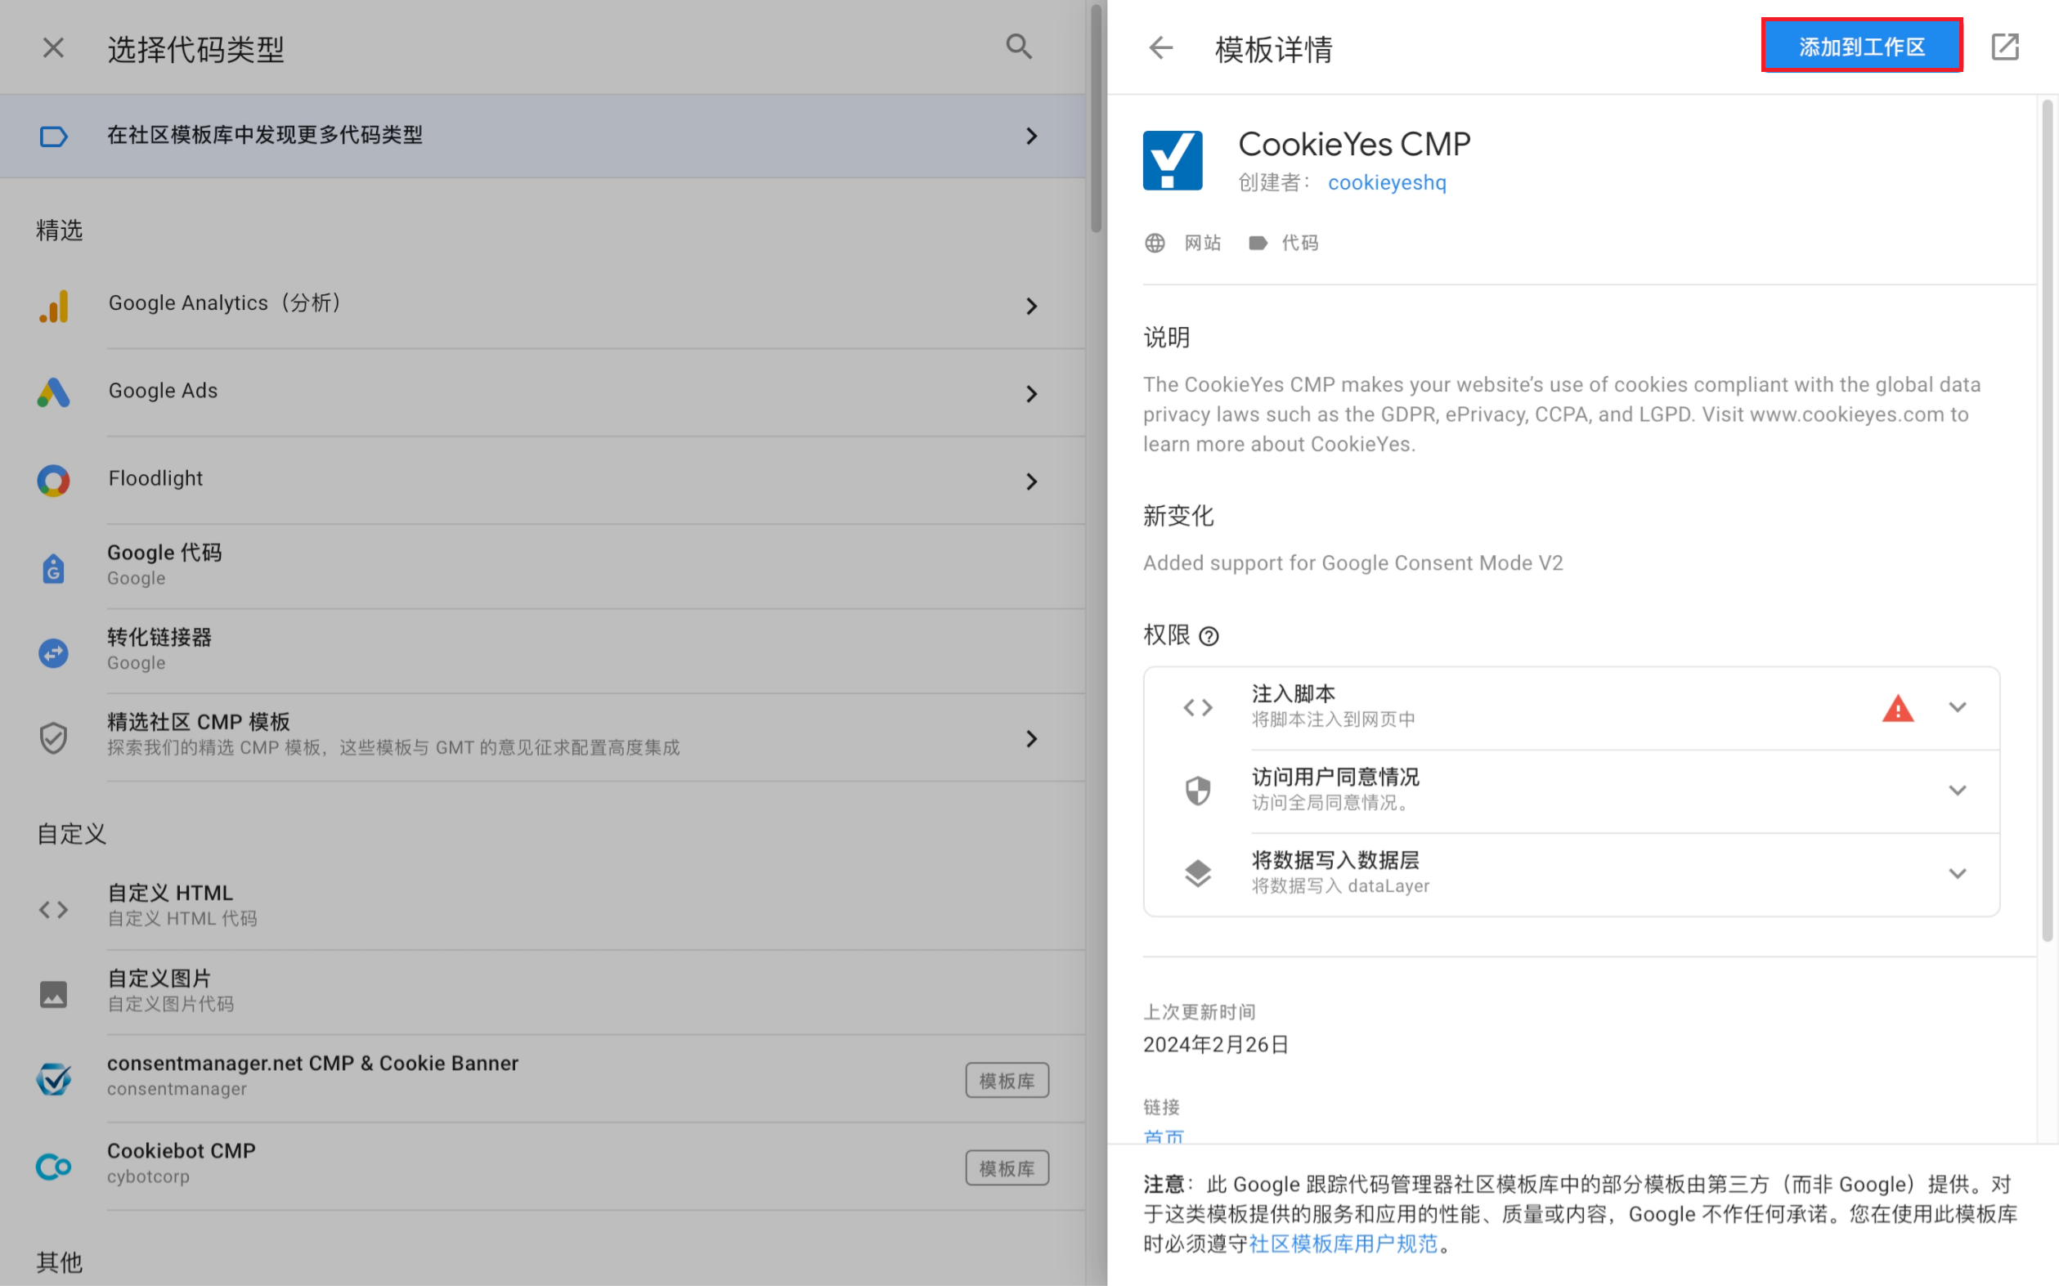Click the CookieYes CMP logo
Image resolution: width=2059 pixels, height=1286 pixels.
(x=1172, y=161)
